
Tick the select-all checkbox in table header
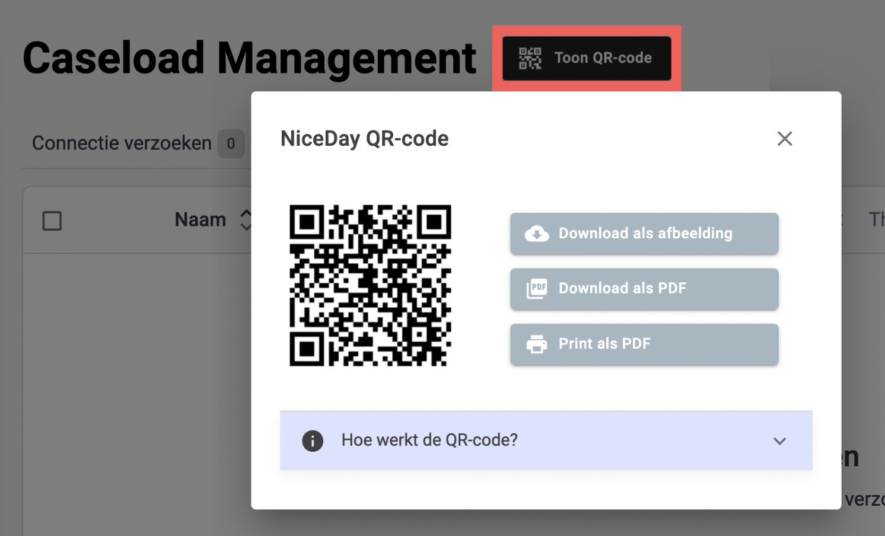pos(52,221)
